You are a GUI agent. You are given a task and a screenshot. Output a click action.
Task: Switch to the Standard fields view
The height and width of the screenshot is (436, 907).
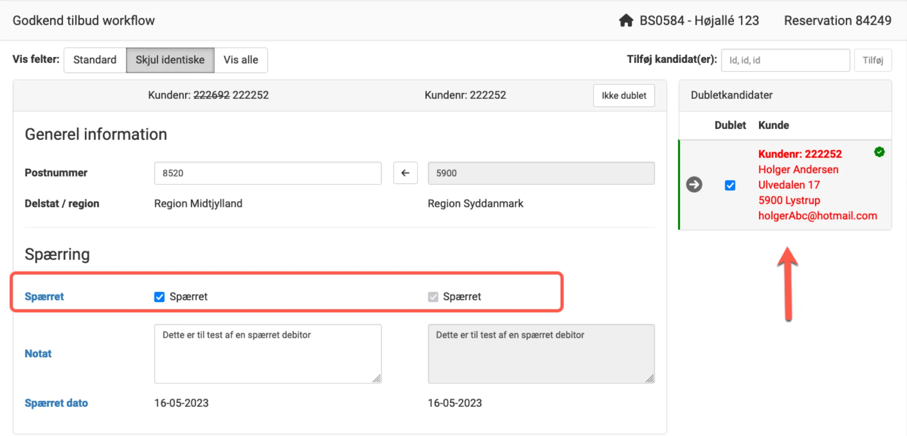[x=95, y=60]
